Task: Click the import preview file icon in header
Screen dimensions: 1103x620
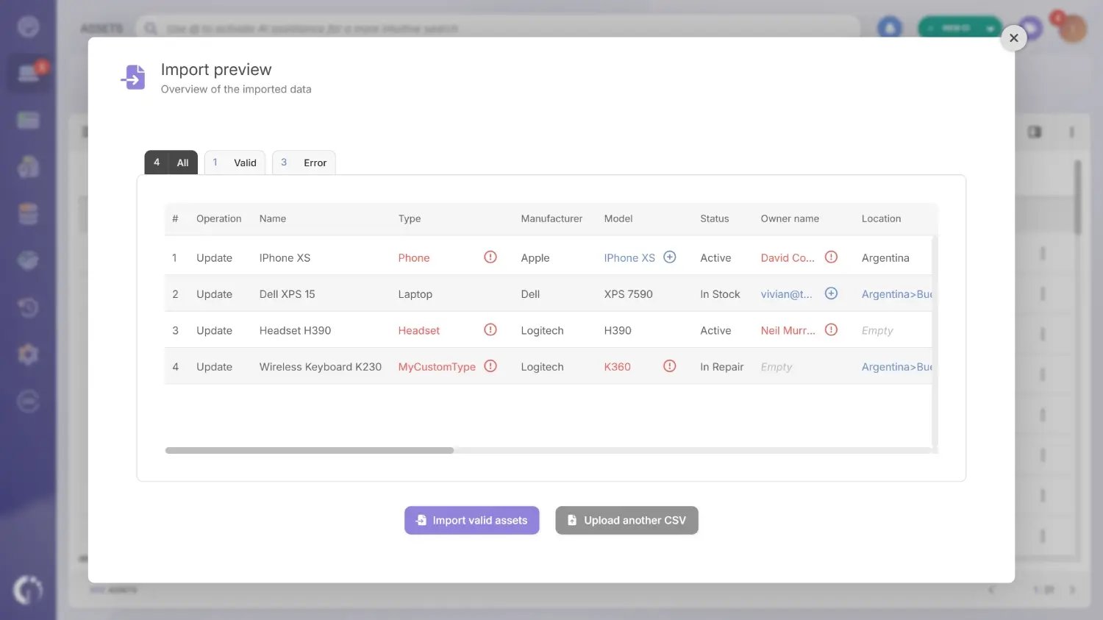Action: tap(132, 76)
